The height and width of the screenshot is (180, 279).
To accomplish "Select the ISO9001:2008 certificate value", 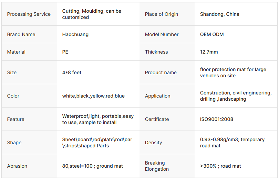I will 216,119.
